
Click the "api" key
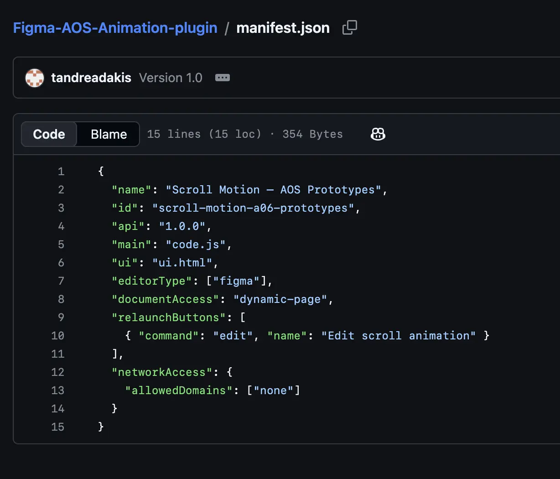tap(128, 226)
